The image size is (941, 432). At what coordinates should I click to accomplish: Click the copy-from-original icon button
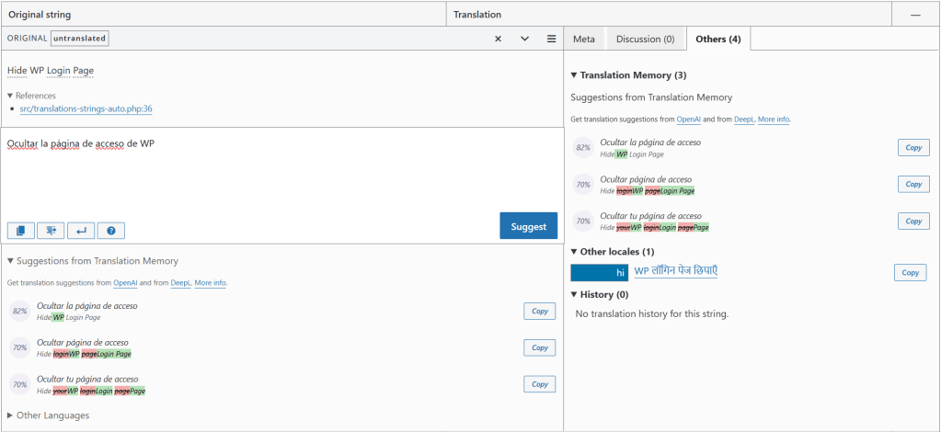point(21,231)
